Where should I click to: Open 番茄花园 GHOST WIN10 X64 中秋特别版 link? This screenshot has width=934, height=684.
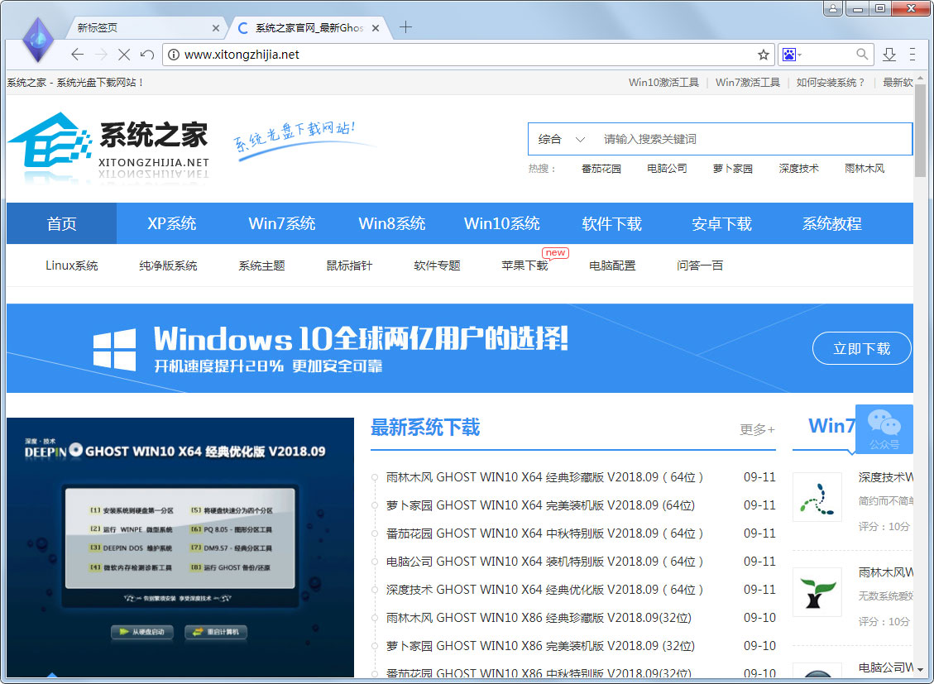(x=544, y=533)
